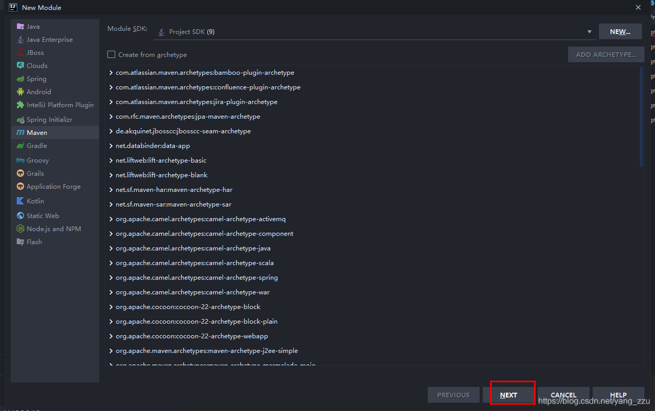Click the IntelliJ Platform Plugin puzzle icon

20,105
